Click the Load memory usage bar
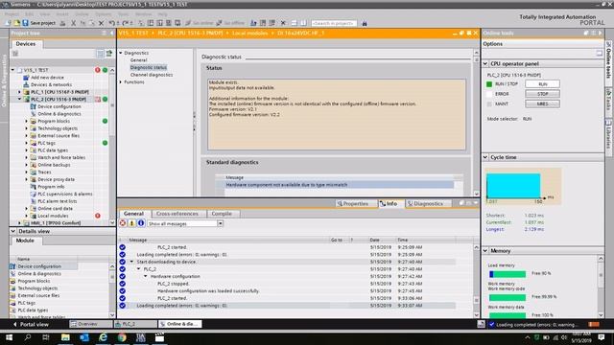The height and width of the screenshot is (345, 614). [508, 274]
